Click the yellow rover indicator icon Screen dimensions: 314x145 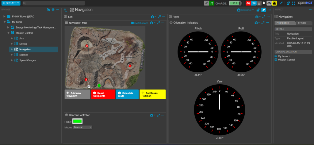coord(274,3)
